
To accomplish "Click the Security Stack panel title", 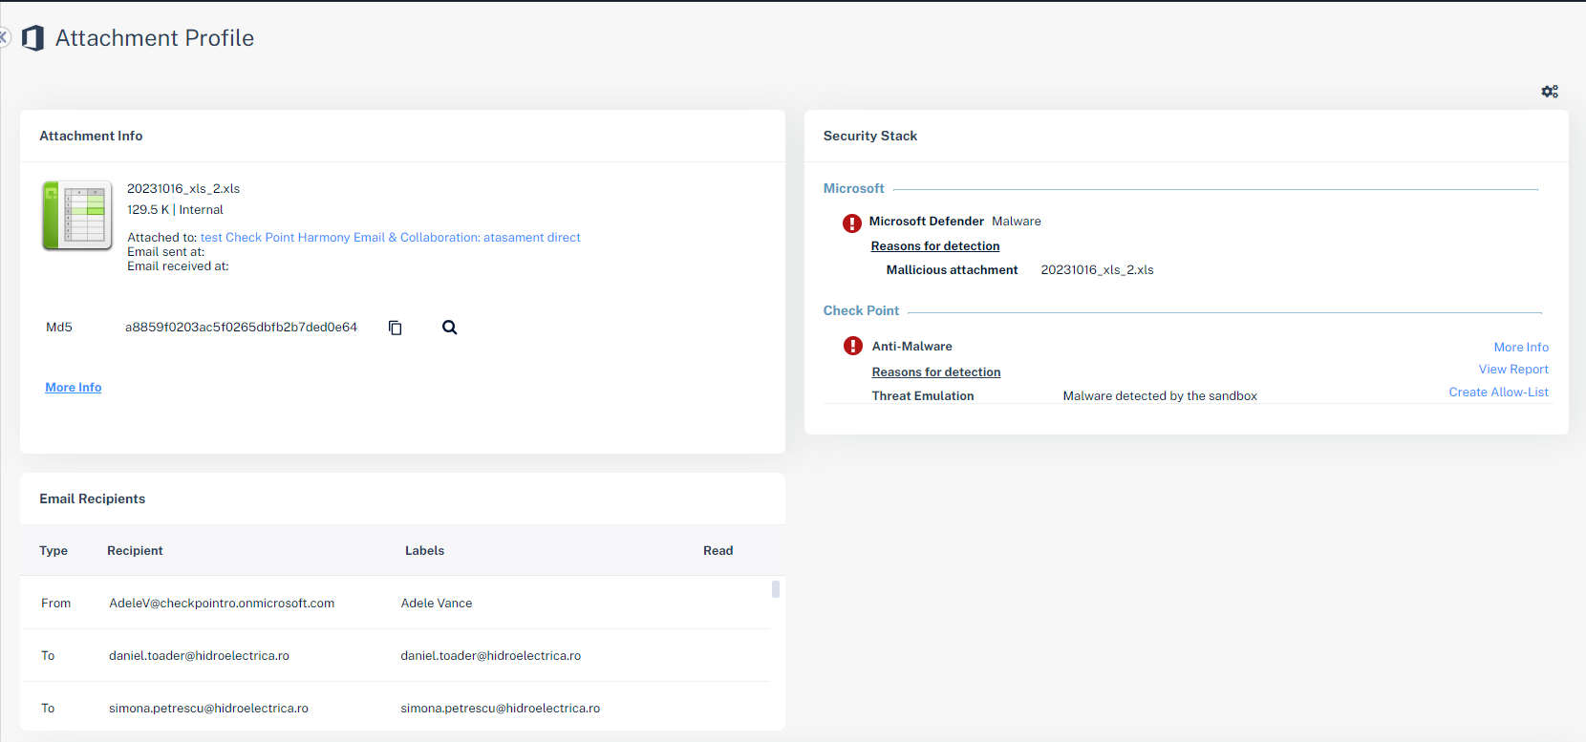I will [870, 137].
